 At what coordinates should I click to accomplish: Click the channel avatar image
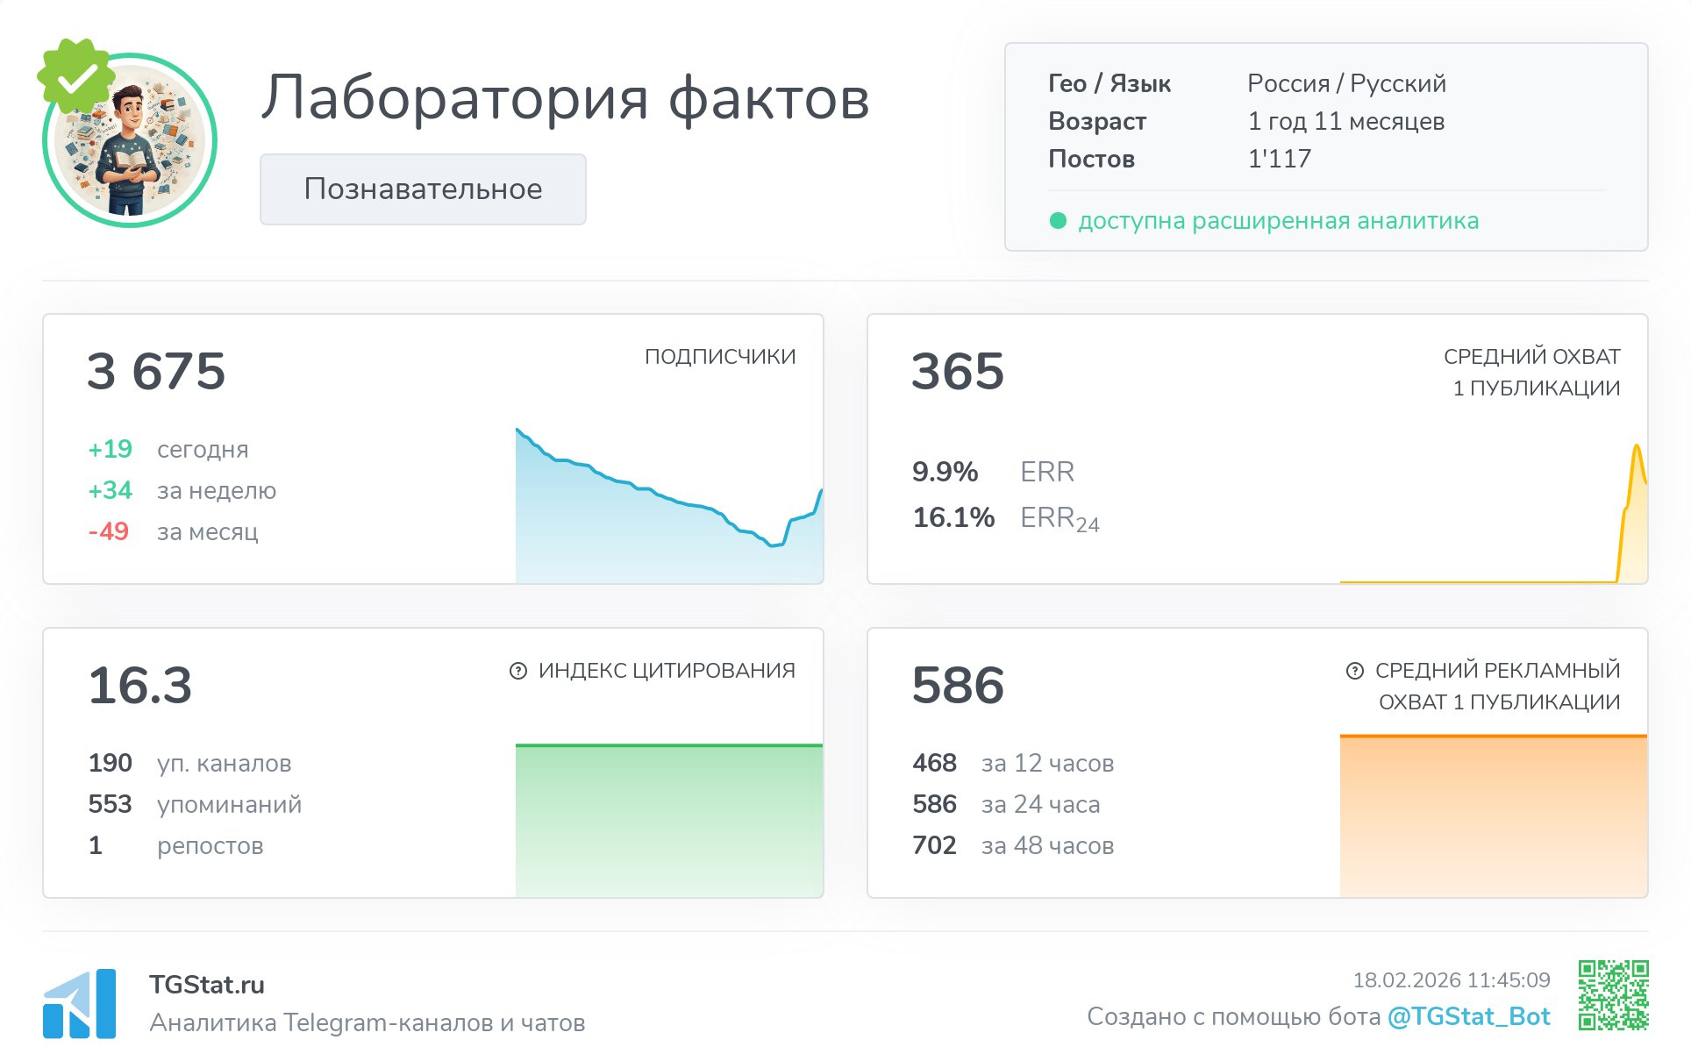[132, 145]
